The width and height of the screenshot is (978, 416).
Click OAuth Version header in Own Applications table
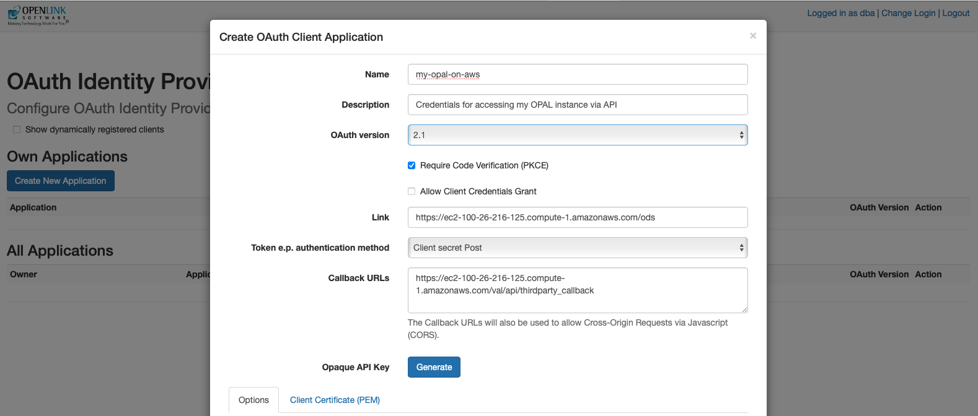point(879,207)
